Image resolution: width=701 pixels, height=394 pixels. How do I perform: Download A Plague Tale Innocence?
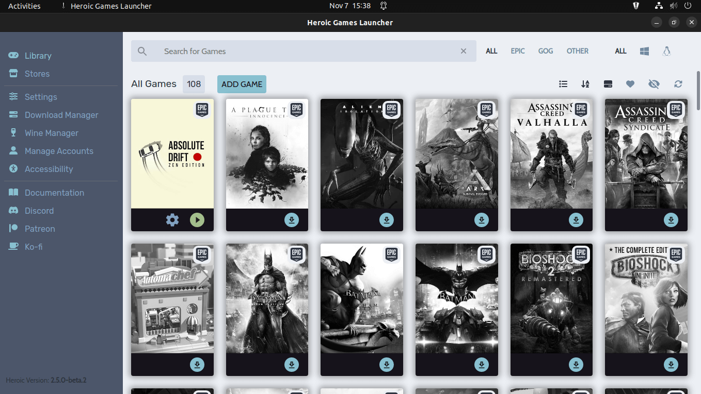pyautogui.click(x=291, y=219)
